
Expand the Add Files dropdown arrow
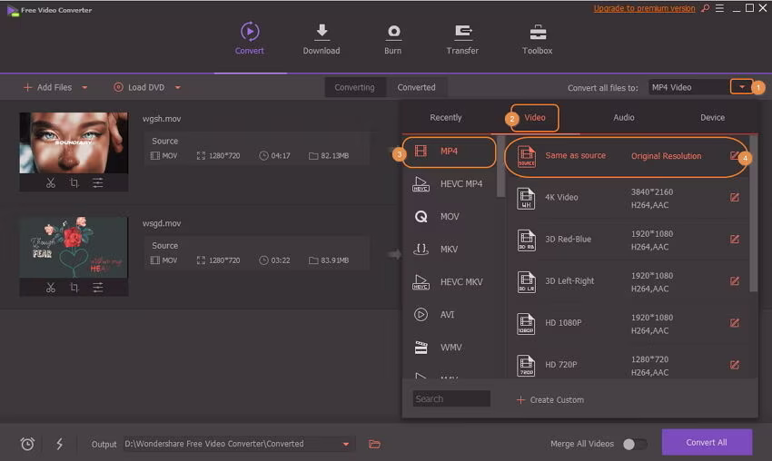(x=84, y=88)
